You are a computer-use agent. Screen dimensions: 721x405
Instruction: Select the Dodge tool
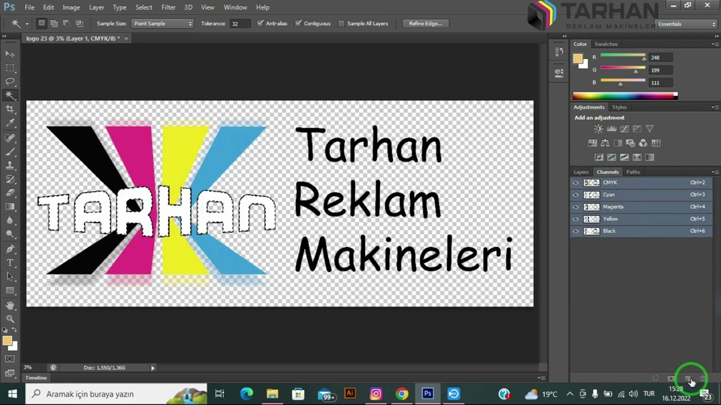(x=10, y=235)
